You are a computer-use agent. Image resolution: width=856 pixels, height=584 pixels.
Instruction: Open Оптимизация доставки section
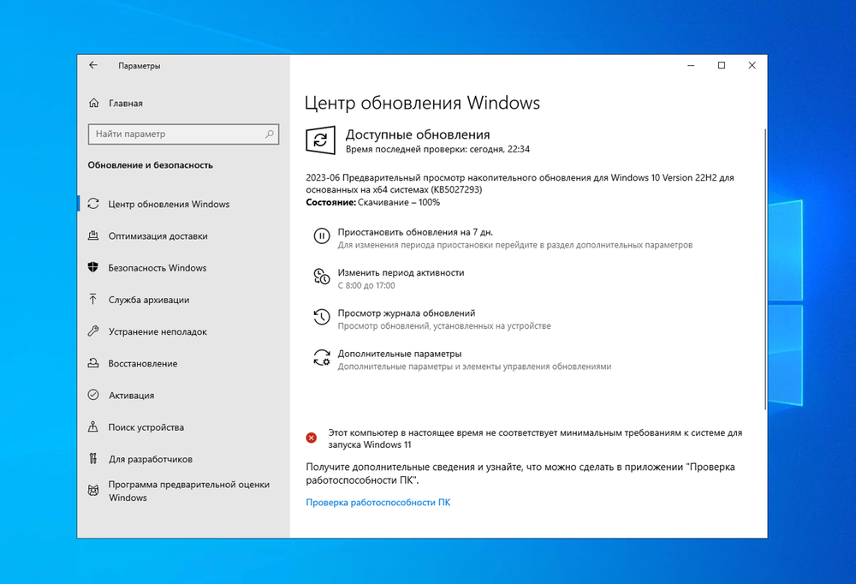pos(158,236)
